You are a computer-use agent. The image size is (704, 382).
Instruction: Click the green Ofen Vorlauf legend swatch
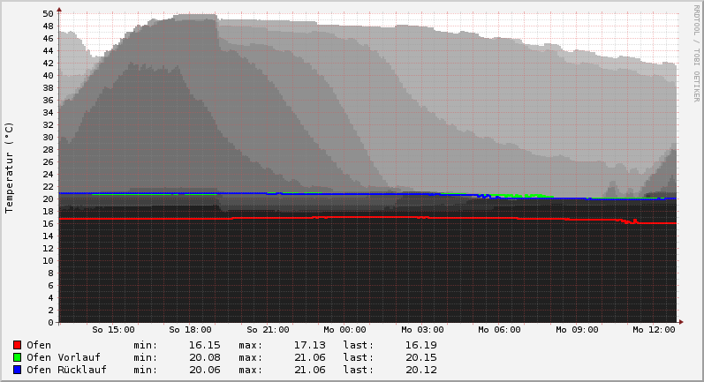17,357
